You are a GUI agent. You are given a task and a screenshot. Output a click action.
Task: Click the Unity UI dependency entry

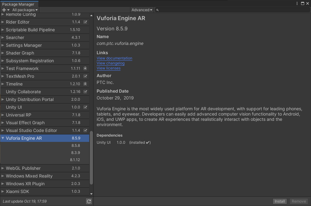click(x=124, y=142)
